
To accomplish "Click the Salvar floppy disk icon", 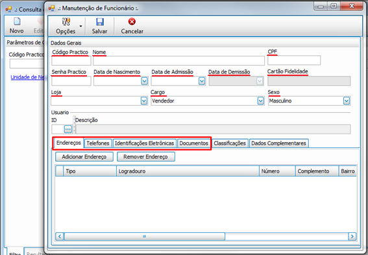I will (100, 22).
